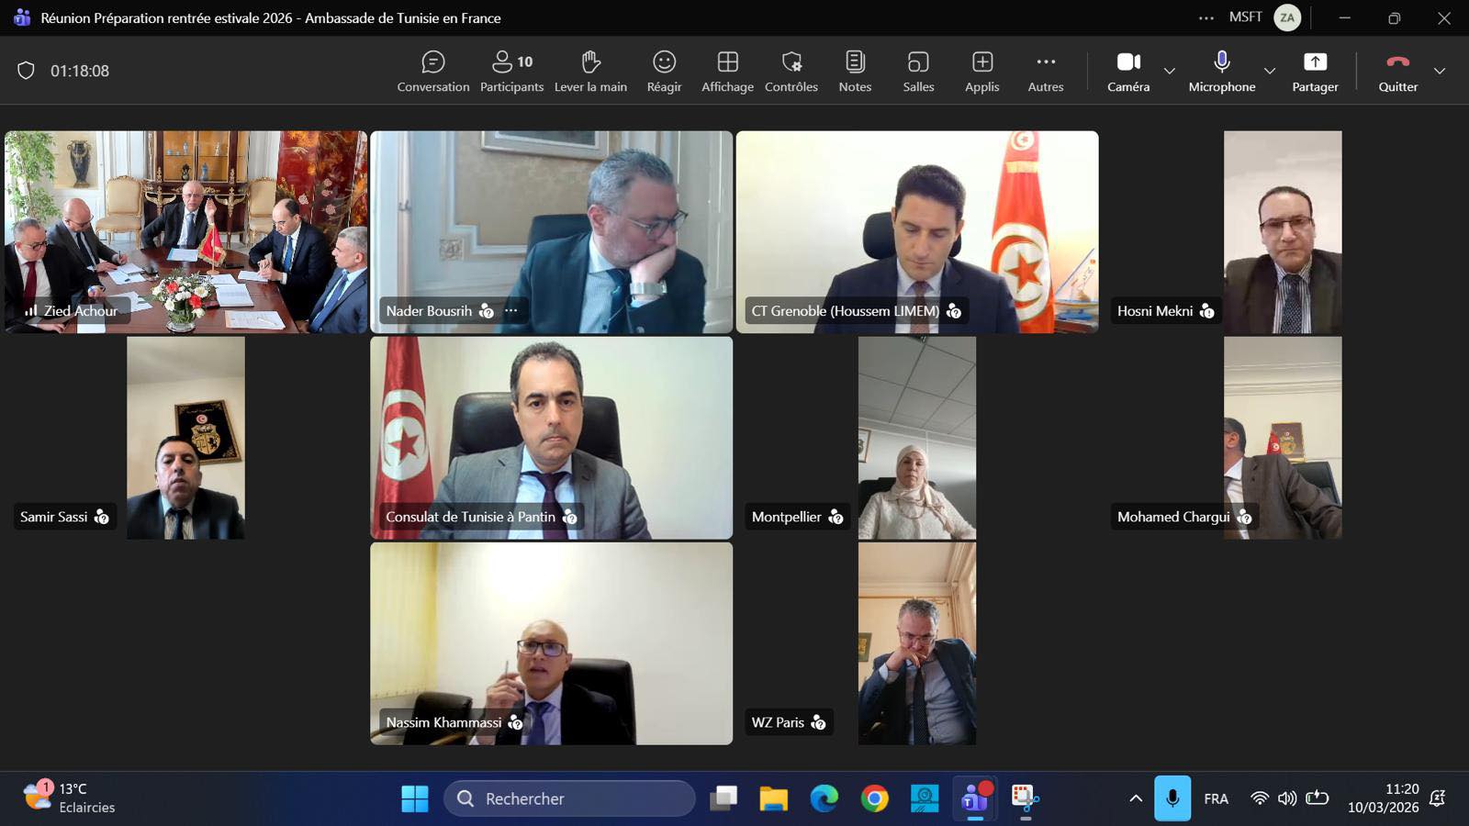The image size is (1469, 826).
Task: Open the Autres more-actions menu
Action: 1045,72
